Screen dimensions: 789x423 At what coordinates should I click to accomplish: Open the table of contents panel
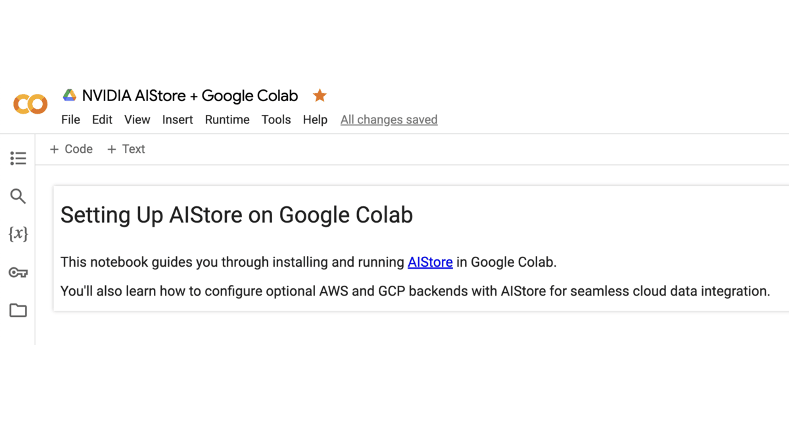[x=18, y=158]
